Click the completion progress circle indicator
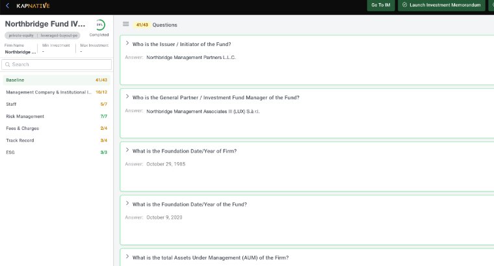This screenshot has width=494, height=266. coord(99,25)
